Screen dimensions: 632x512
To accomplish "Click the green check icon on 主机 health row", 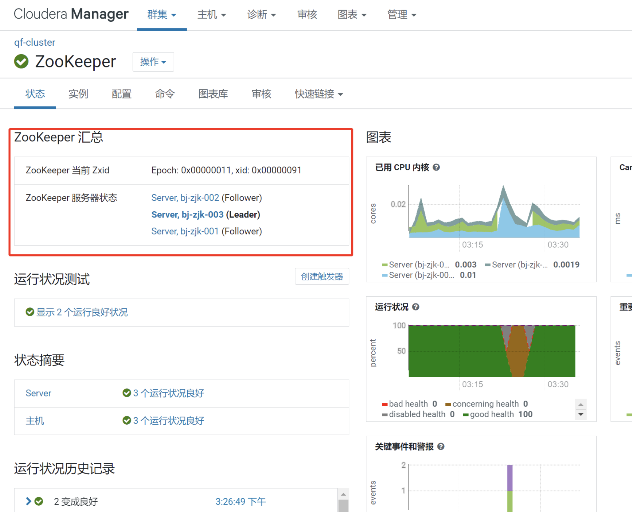I will point(127,420).
